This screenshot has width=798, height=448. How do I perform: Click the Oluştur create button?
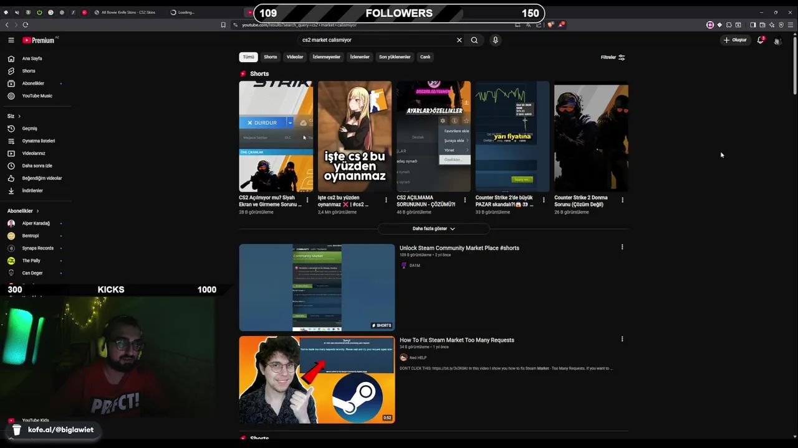pyautogui.click(x=735, y=40)
